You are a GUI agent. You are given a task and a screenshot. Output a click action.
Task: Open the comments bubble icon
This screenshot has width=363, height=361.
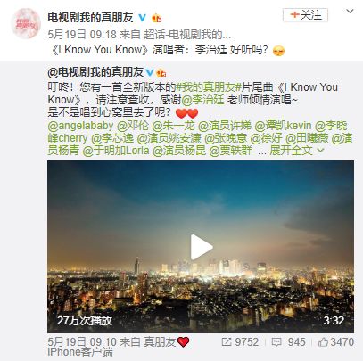pyautogui.click(x=276, y=342)
